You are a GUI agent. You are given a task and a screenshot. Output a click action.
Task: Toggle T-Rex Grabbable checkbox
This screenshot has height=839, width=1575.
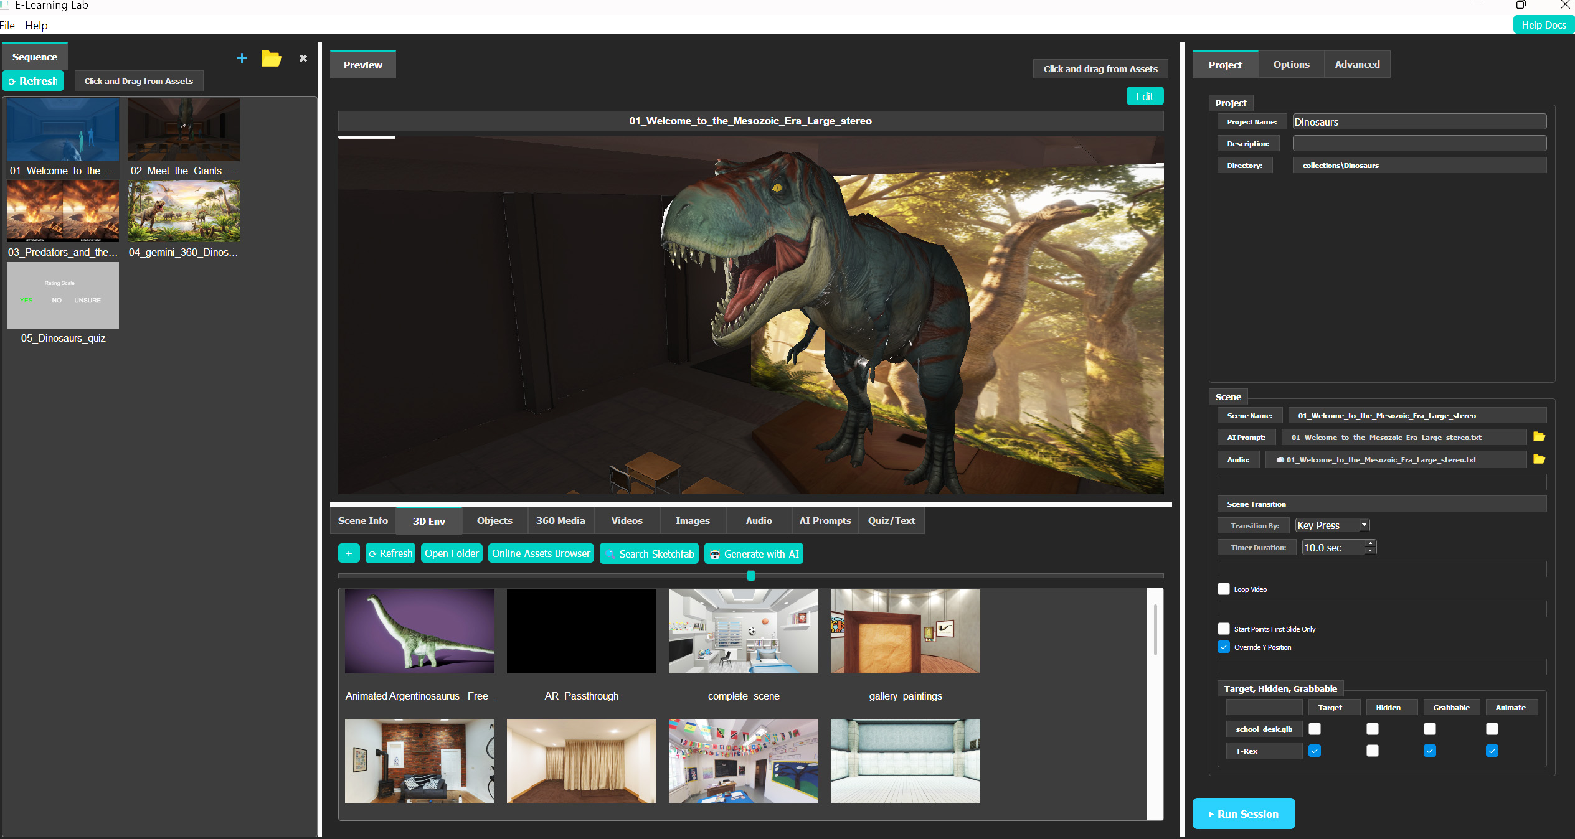[1429, 751]
